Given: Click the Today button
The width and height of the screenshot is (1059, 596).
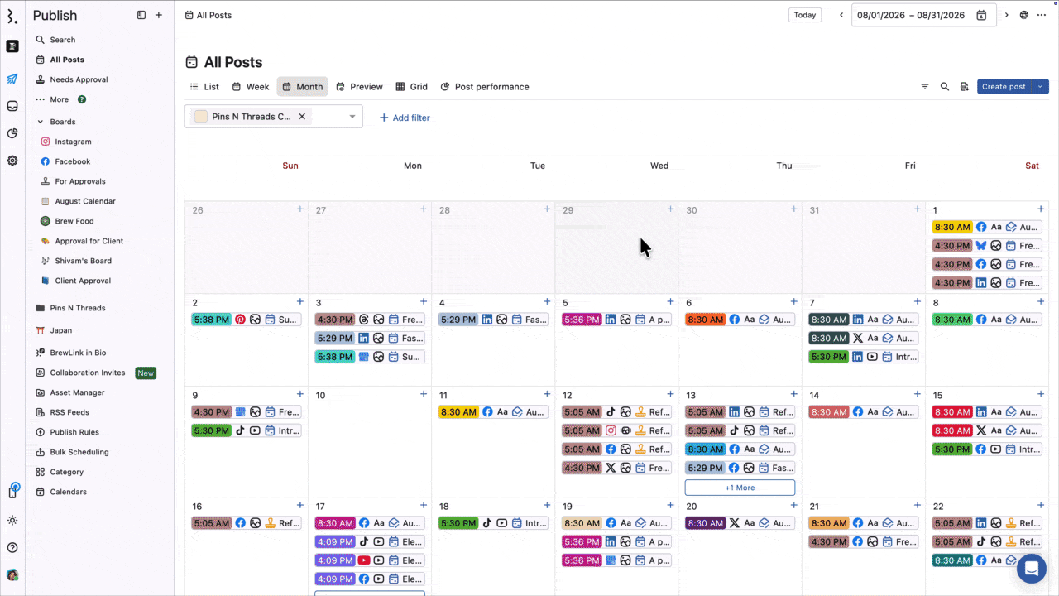Looking at the screenshot, I should click(x=805, y=15).
